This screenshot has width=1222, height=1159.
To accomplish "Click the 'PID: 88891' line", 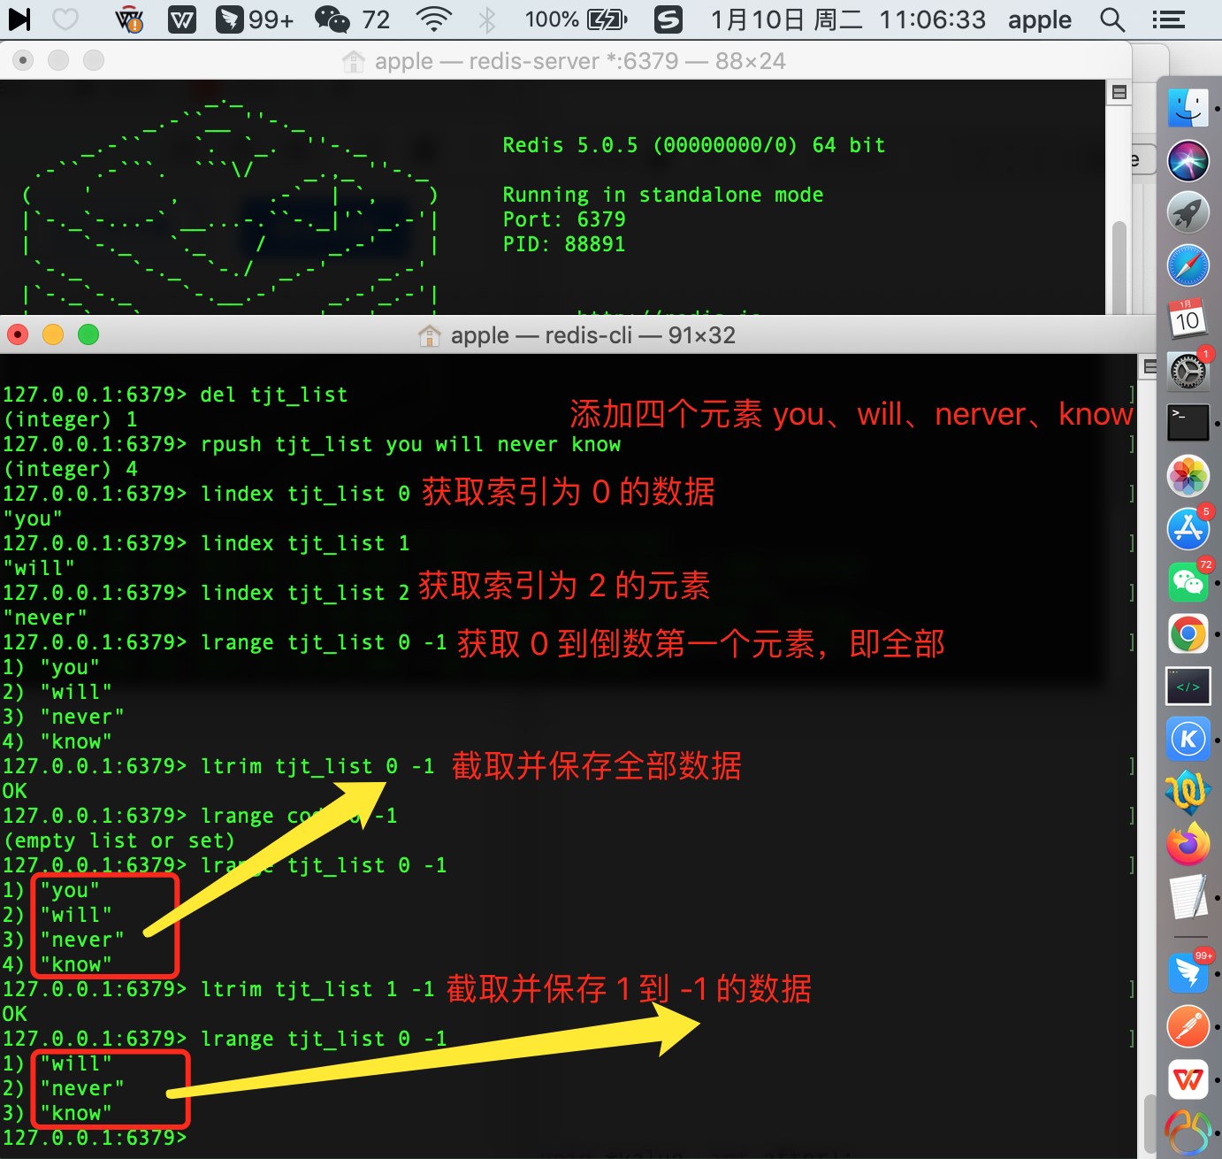I will [564, 244].
